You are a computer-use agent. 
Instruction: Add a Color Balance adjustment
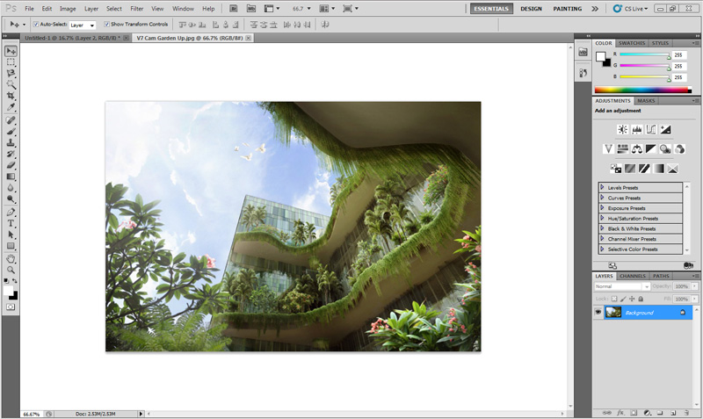[x=637, y=148]
